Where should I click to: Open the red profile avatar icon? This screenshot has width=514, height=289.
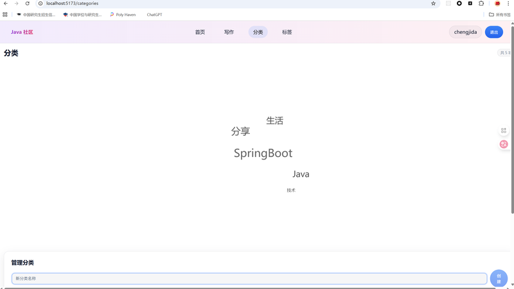[x=497, y=3]
